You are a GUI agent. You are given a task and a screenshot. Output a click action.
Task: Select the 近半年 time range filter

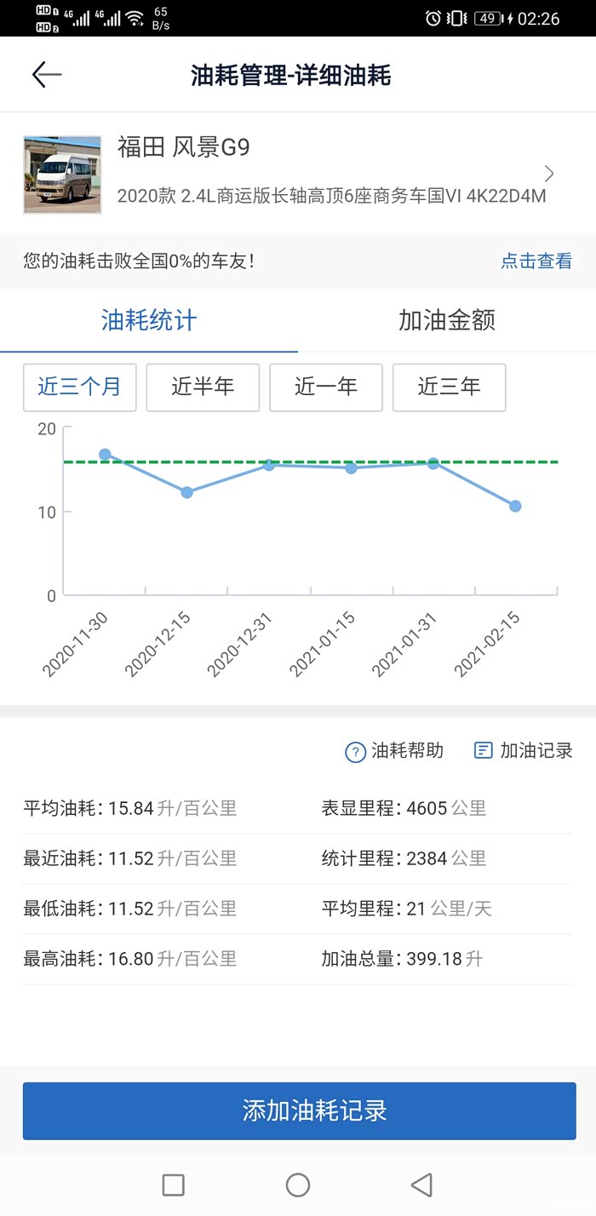(x=203, y=387)
